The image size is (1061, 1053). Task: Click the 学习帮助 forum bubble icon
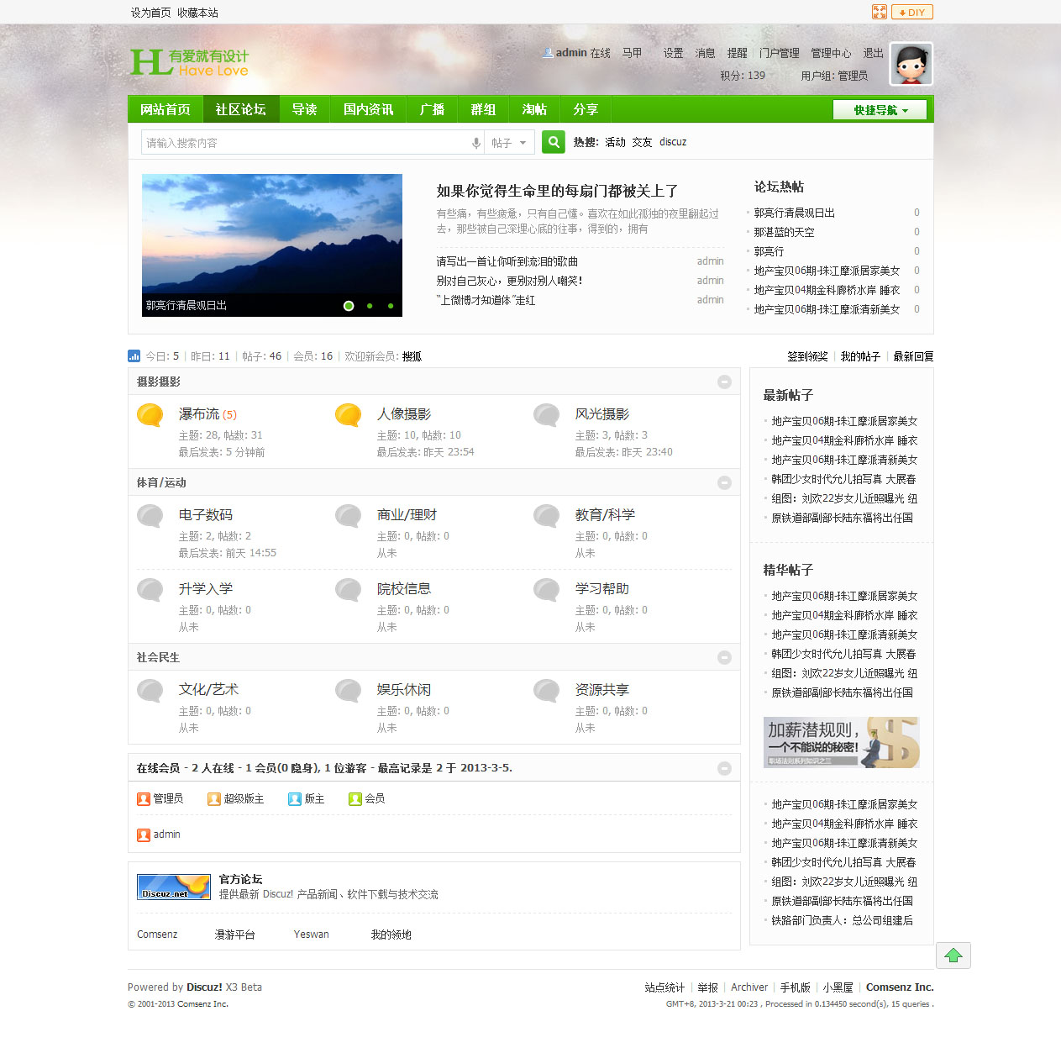pyautogui.click(x=547, y=590)
